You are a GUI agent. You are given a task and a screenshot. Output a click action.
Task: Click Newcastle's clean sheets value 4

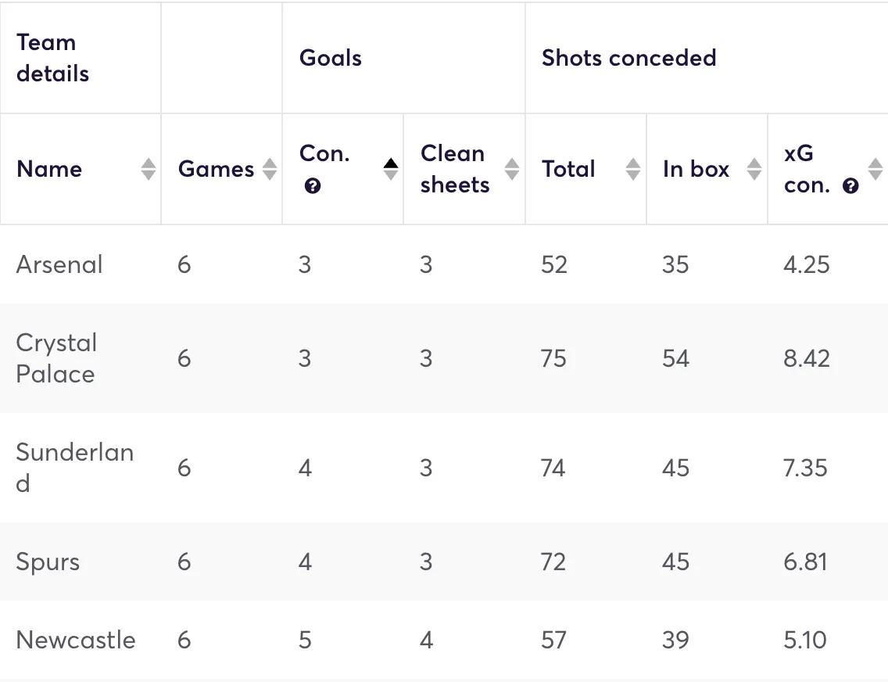coord(426,640)
